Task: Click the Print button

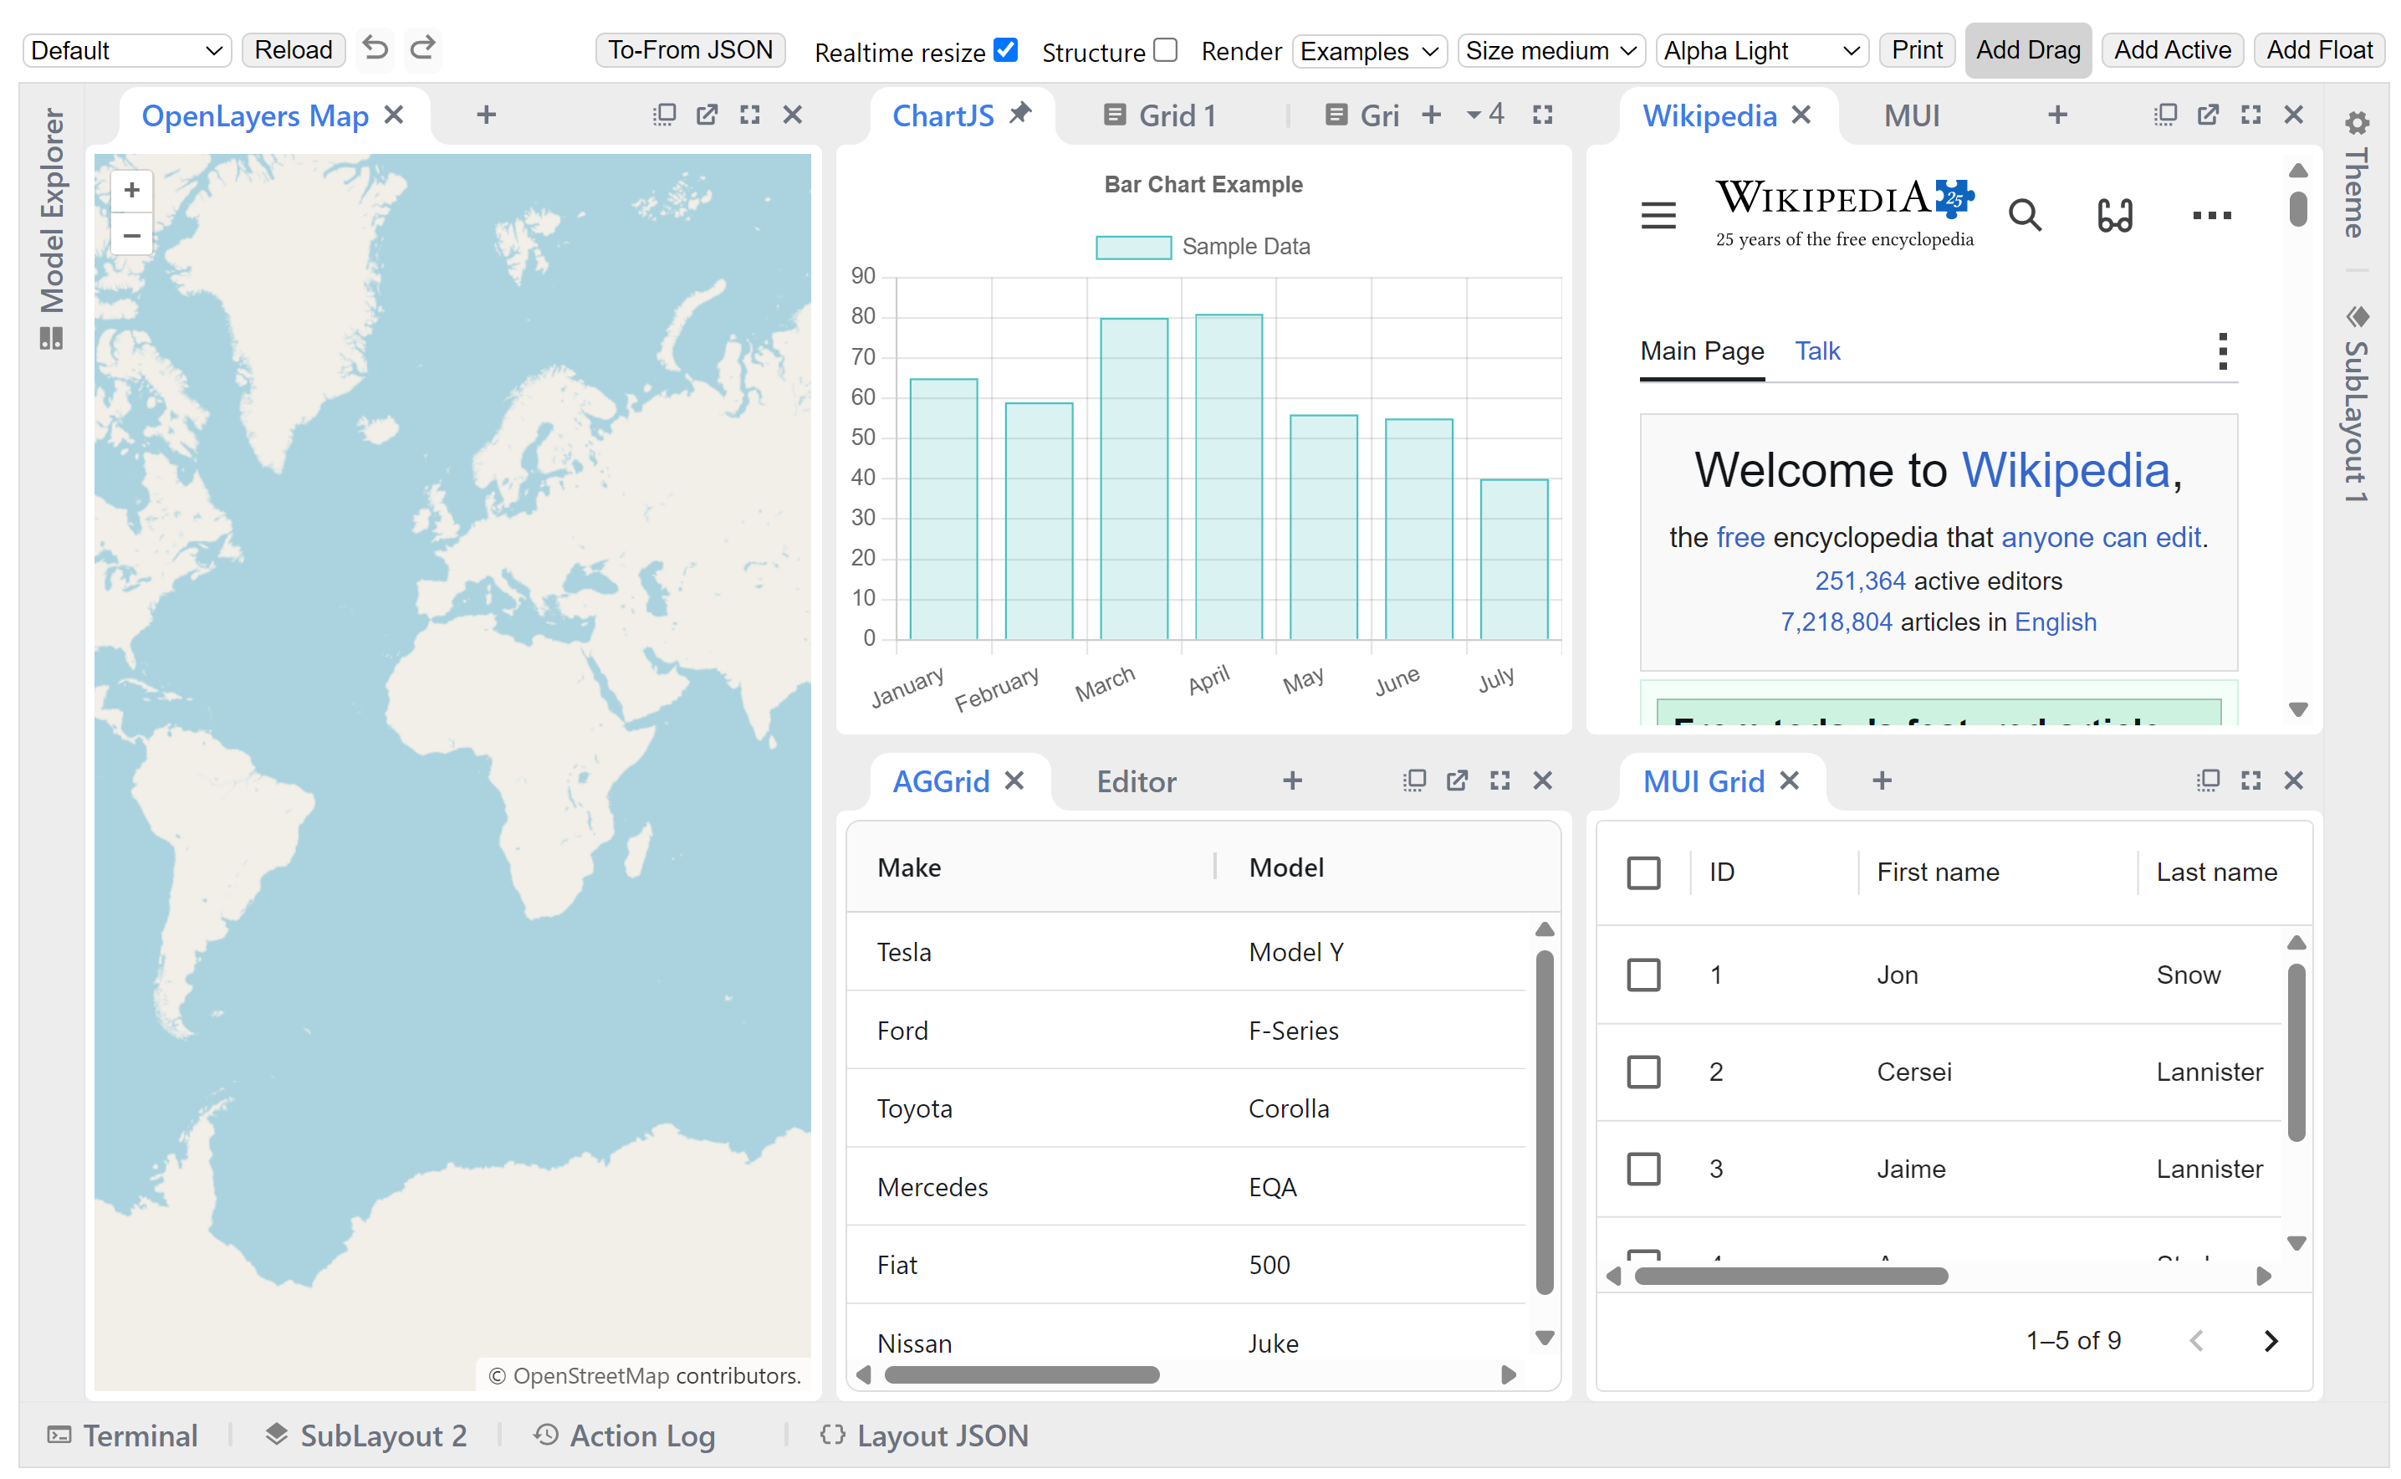Action: [x=1916, y=49]
